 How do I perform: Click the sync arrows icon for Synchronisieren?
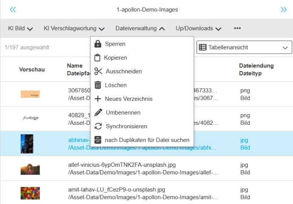(x=98, y=126)
